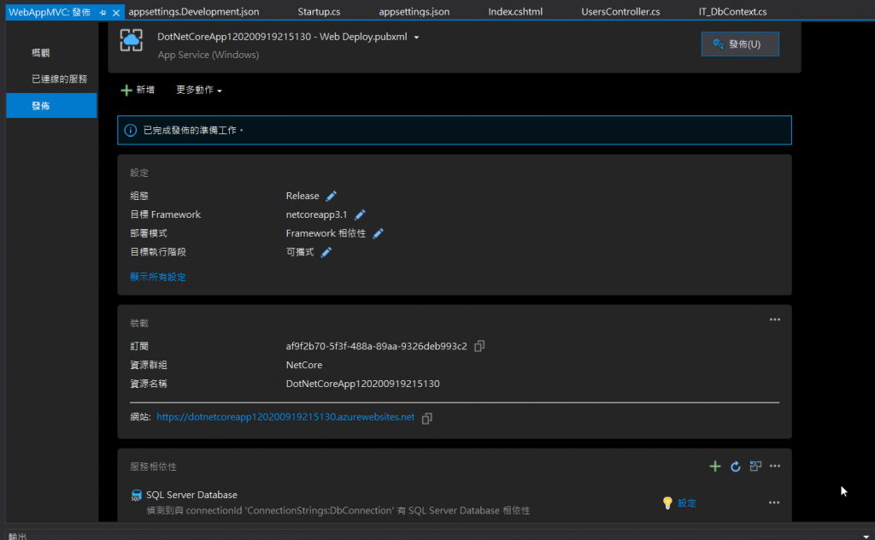Click the 發佈(U) publish button
875x540 pixels.
740,44
